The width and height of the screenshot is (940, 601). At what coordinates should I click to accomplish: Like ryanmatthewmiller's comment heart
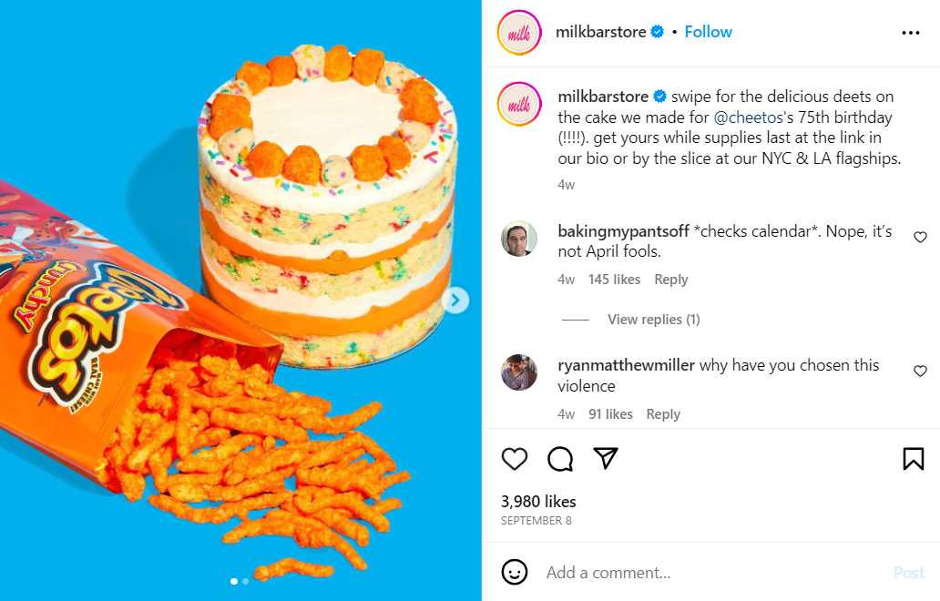click(x=920, y=371)
